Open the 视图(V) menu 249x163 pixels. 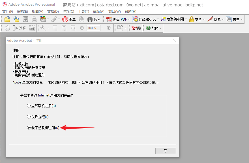coord(37,12)
